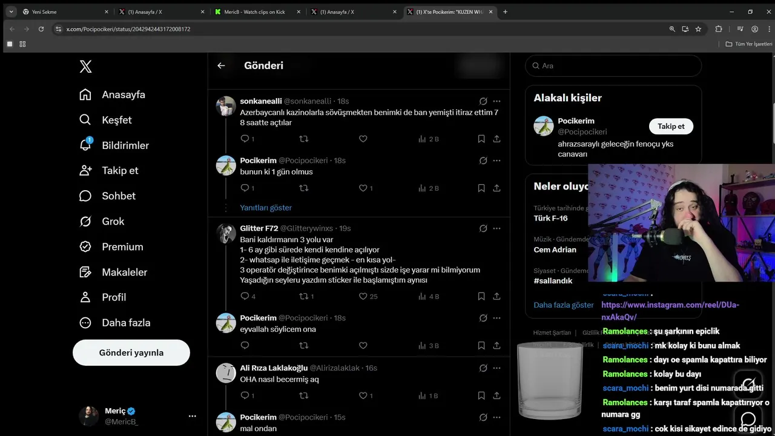
Task: Open Sohbet messages
Action: (x=108, y=196)
